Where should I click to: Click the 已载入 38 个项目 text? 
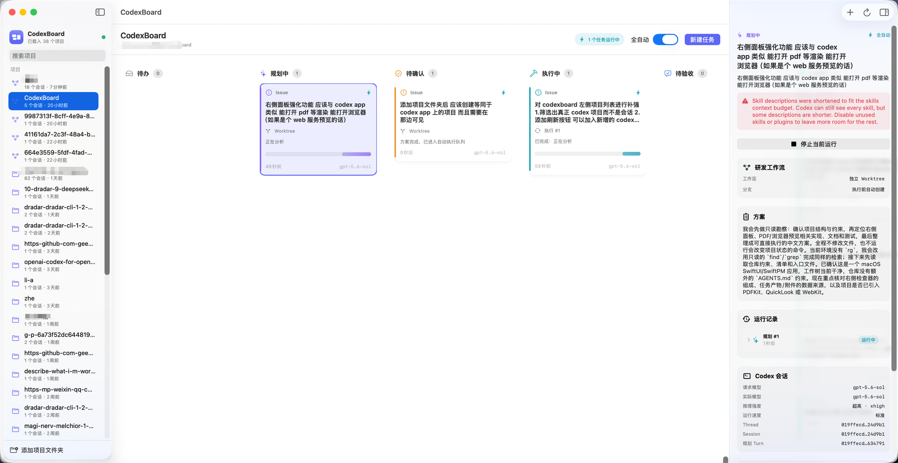pyautogui.click(x=46, y=41)
